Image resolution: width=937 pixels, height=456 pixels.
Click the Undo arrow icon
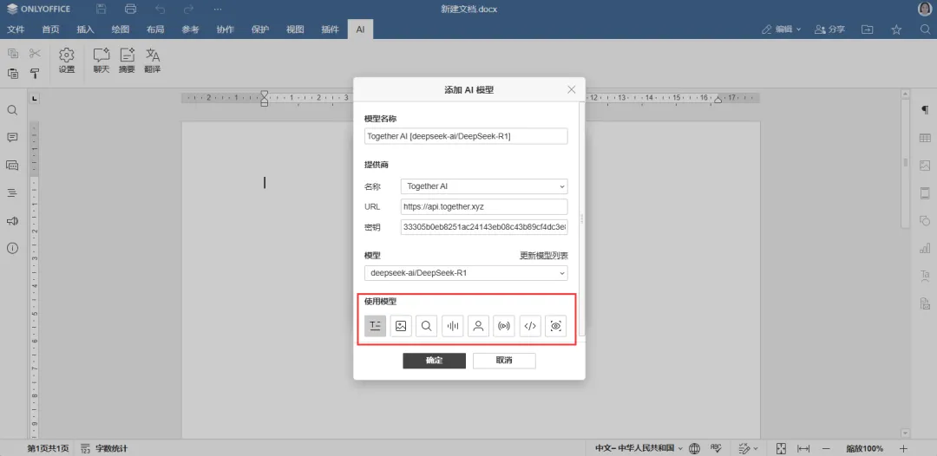tap(160, 9)
